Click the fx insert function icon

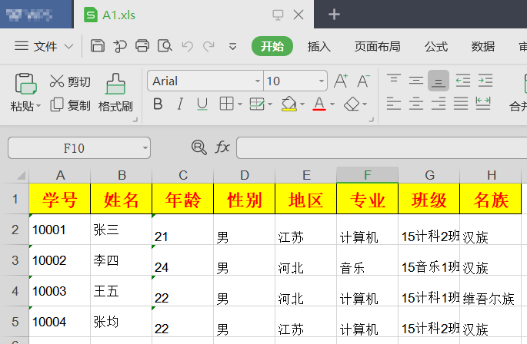(x=222, y=147)
